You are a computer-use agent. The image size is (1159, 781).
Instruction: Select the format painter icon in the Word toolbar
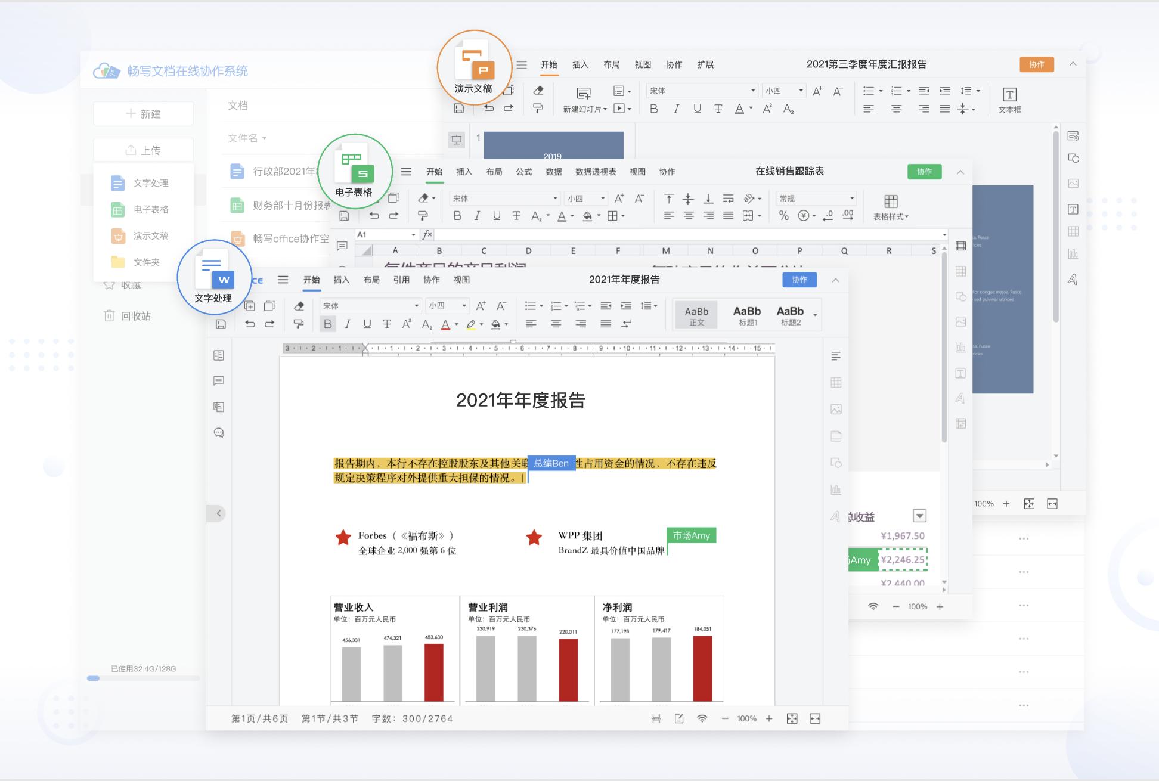[x=299, y=324]
